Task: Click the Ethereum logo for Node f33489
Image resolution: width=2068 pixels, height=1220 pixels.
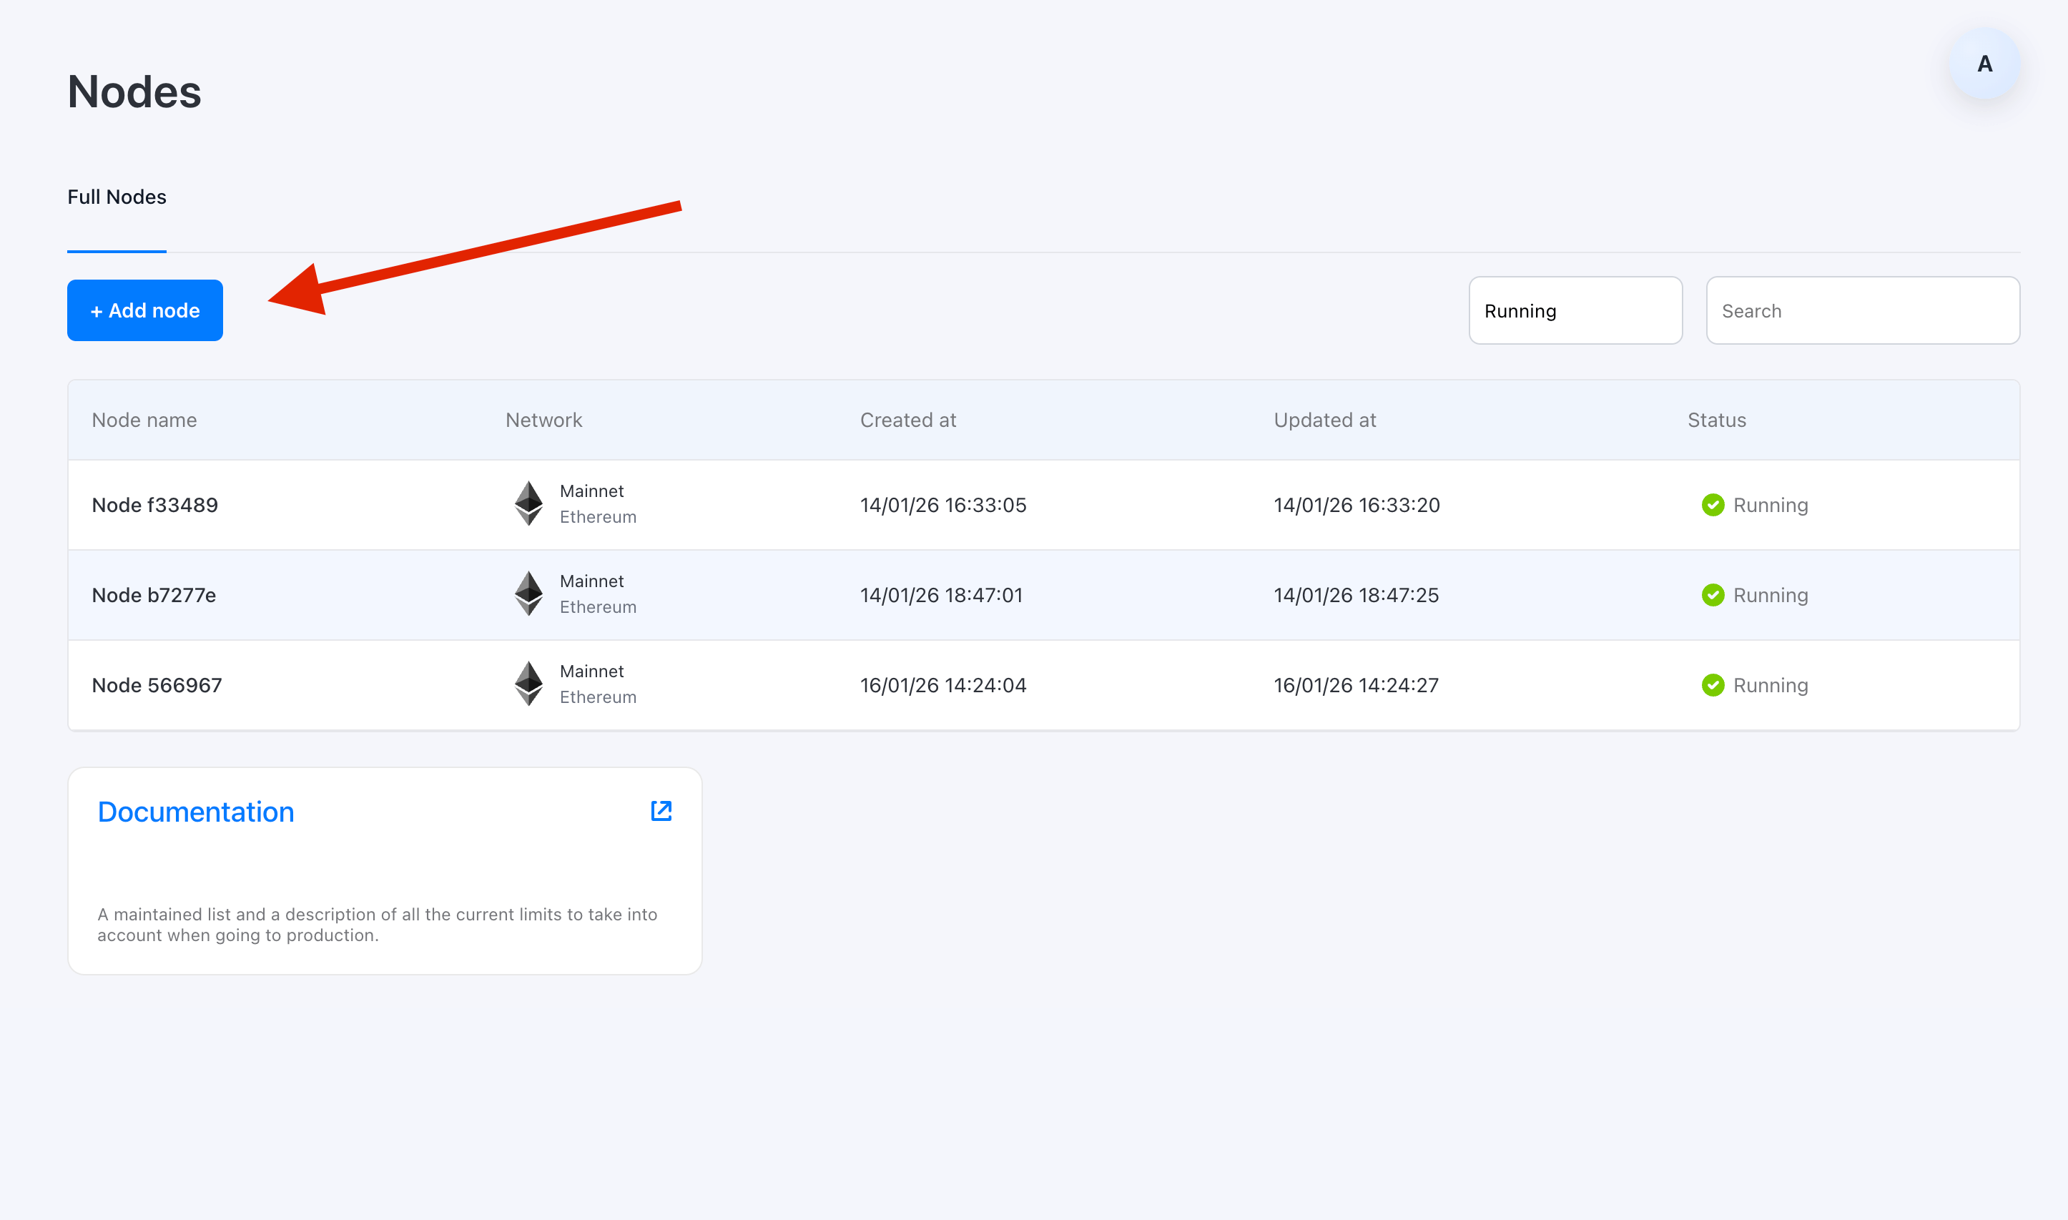Action: (x=528, y=504)
